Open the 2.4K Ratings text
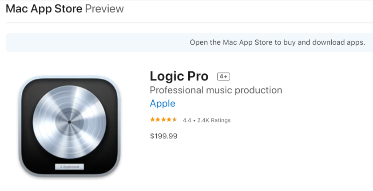This screenshot has height=191, width=373. (214, 120)
